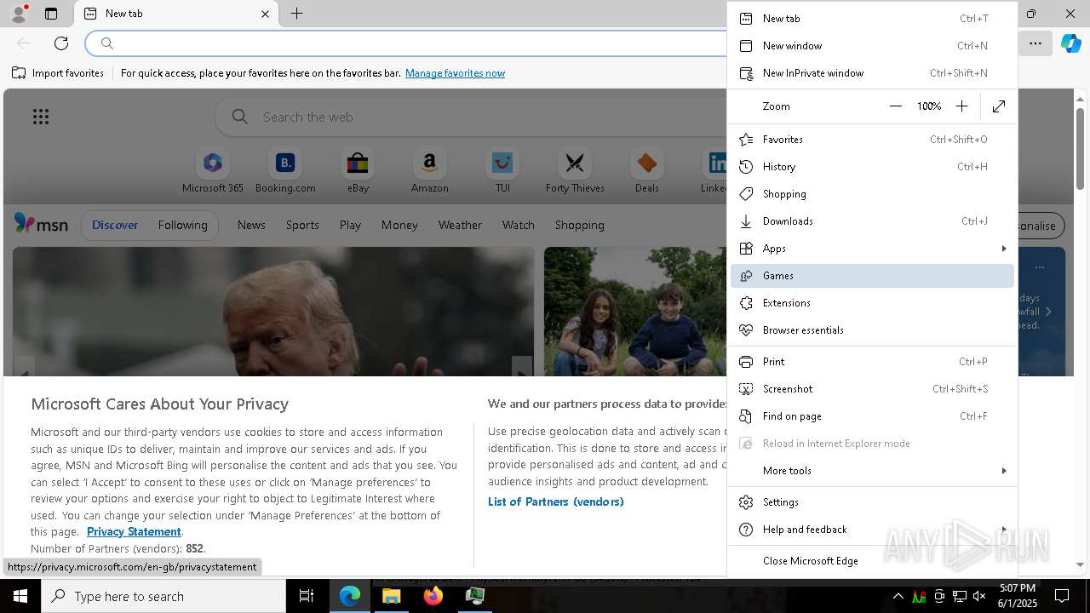This screenshot has width=1090, height=613.
Task: Open Downloads from the menu
Action: tap(872, 221)
